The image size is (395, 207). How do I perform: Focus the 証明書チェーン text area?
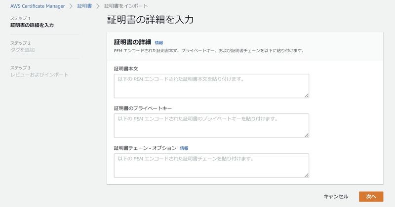(x=211, y=166)
